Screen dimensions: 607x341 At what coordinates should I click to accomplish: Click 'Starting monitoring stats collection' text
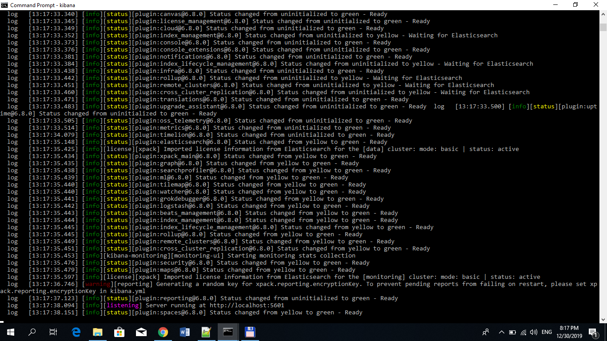tap(292, 256)
